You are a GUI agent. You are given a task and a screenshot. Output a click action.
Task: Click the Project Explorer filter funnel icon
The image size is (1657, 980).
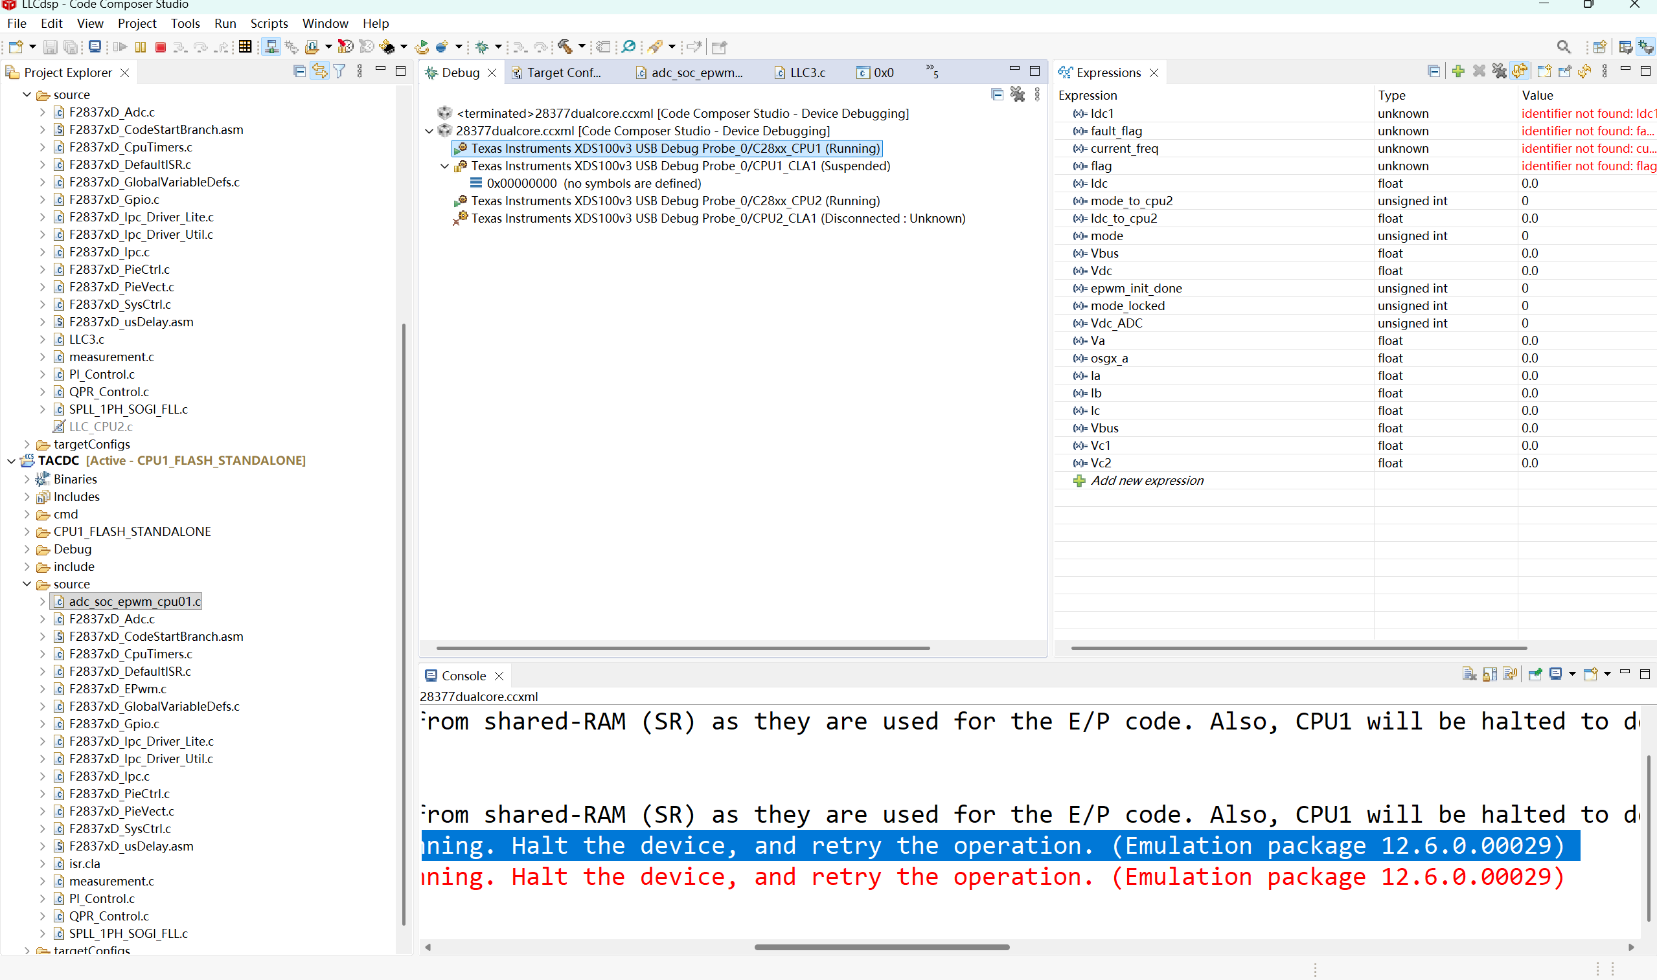(339, 72)
